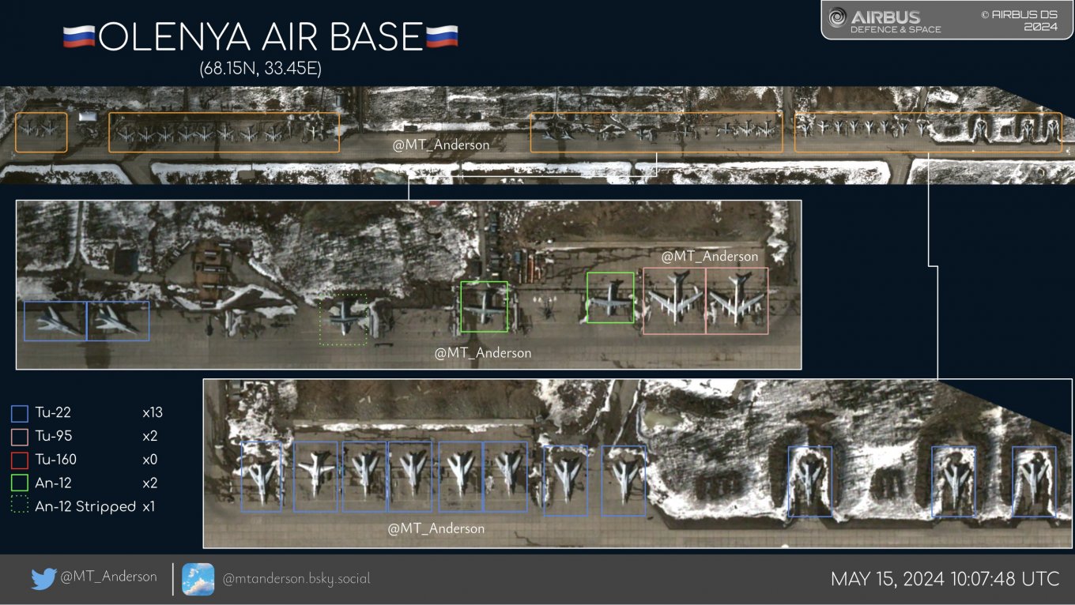Open the Bluesky app icon
This screenshot has width=1075, height=605.
(x=197, y=577)
